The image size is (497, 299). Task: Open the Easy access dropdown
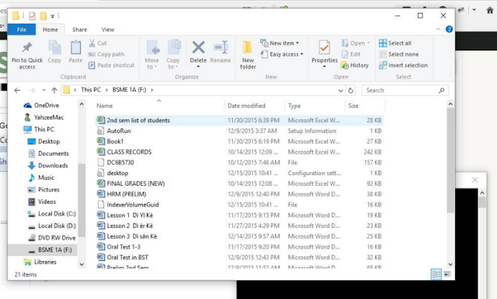pyautogui.click(x=282, y=54)
